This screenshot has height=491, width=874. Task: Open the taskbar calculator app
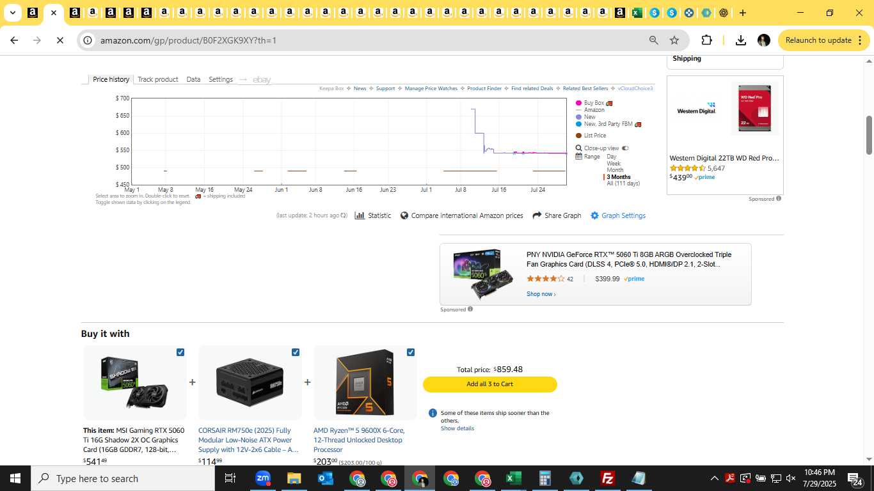(545, 478)
